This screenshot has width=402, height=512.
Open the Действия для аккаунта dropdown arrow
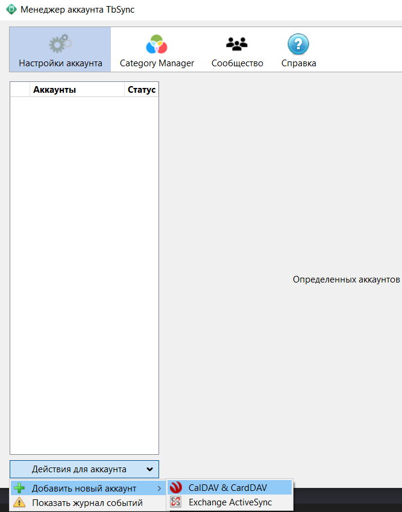(149, 469)
